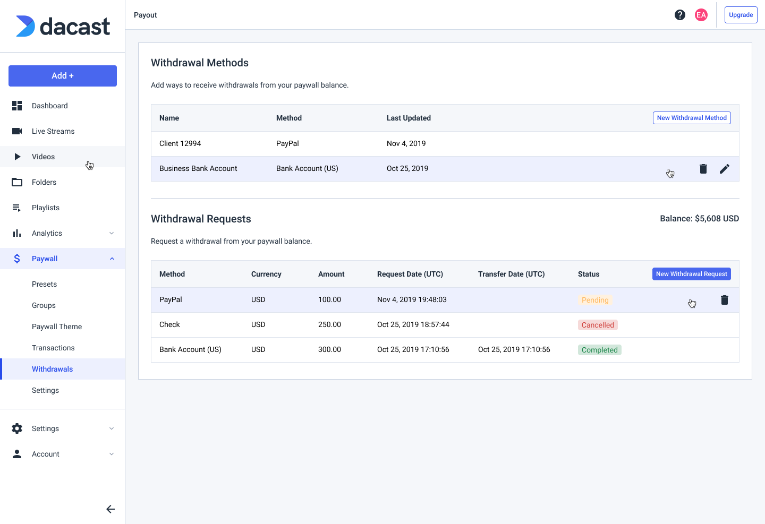Go to Transactions in Paywall menu
This screenshot has width=765, height=524.
click(53, 348)
